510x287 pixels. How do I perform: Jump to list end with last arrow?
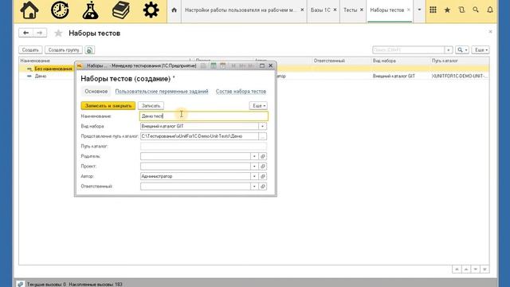[484, 269]
